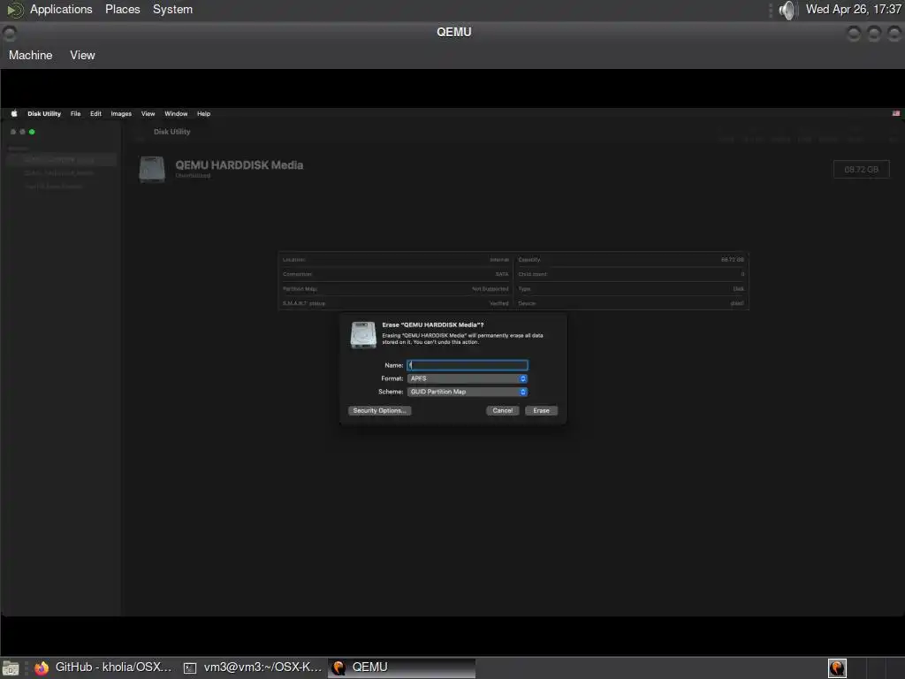Click the hard disk icon beside QEMU HARDDISK Media title

point(152,169)
